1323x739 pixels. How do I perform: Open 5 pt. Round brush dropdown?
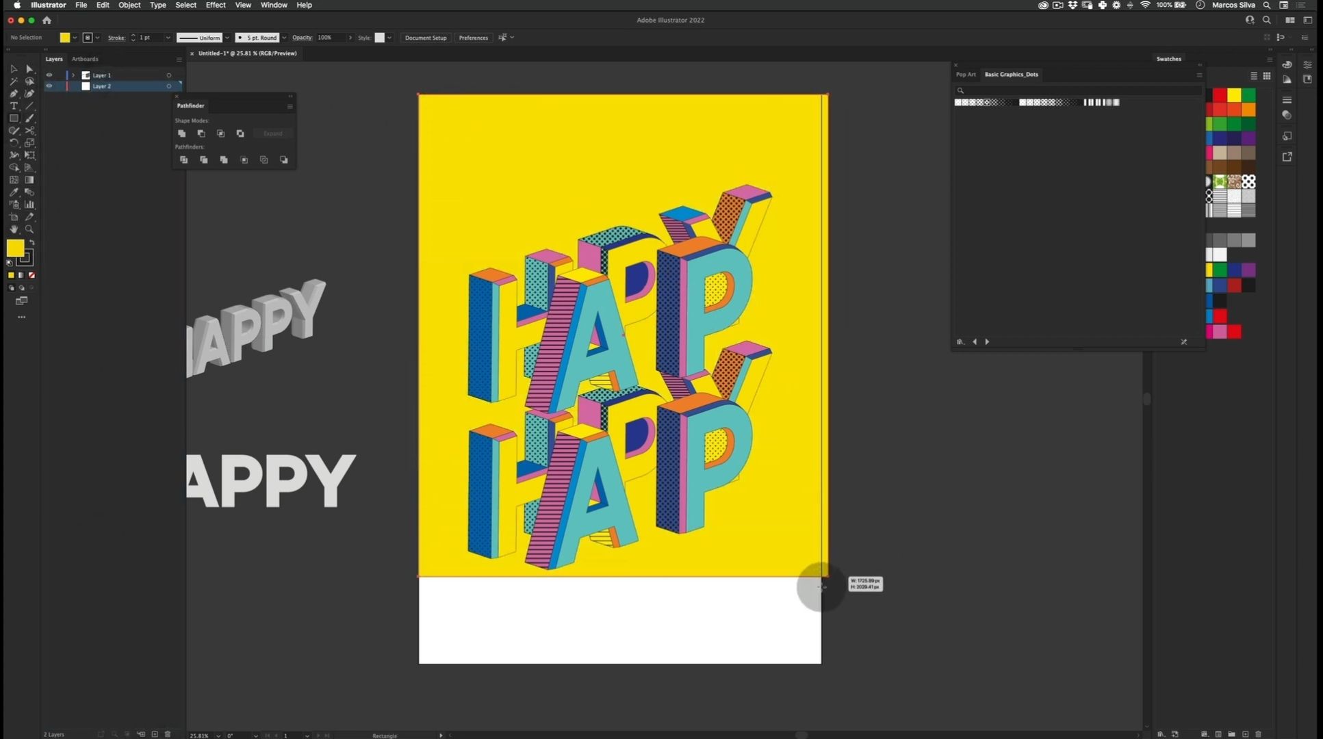(x=284, y=38)
